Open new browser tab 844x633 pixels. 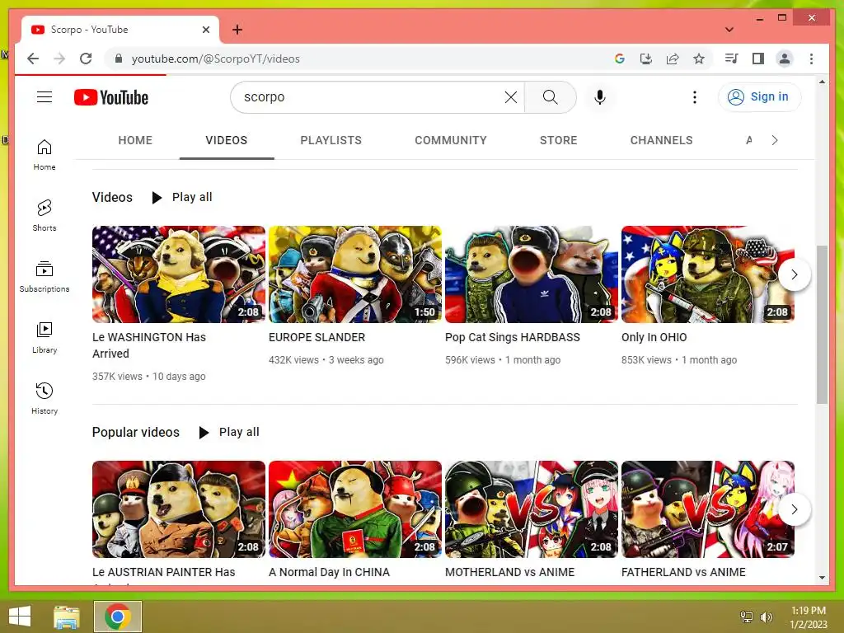tap(237, 30)
